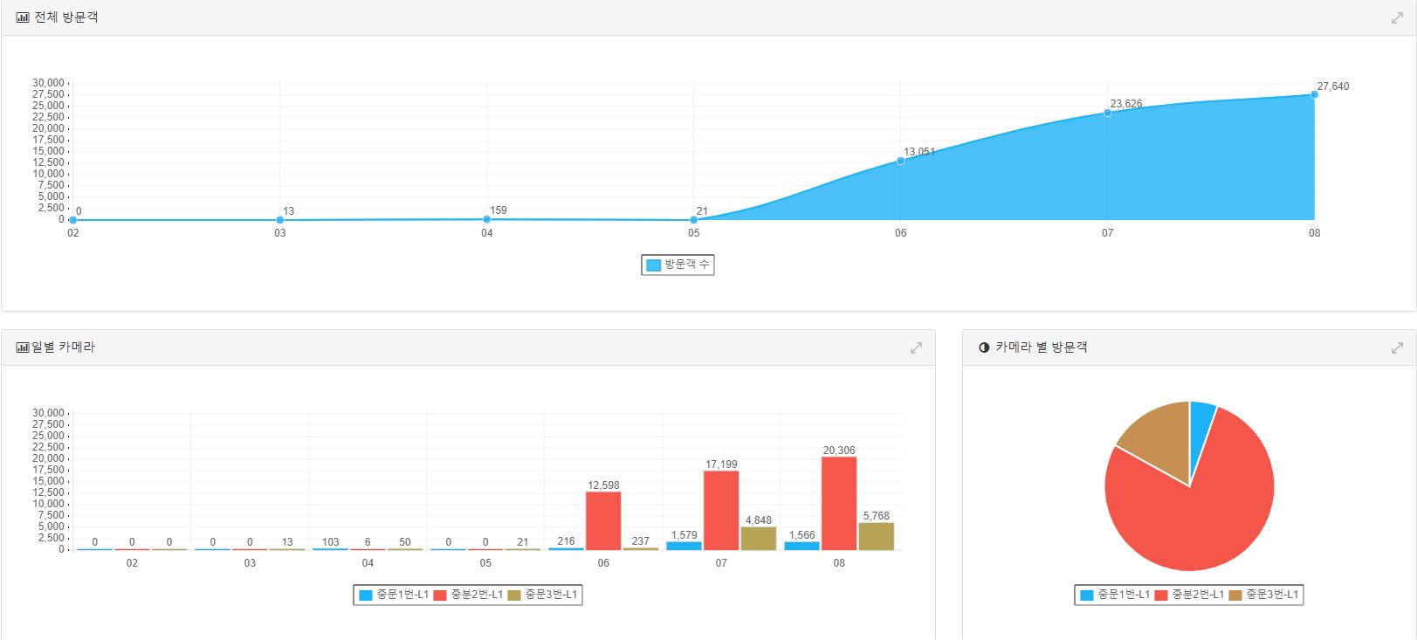The width and height of the screenshot is (1417, 640).
Task: Click the red 20,306 bar for day 08
Action: tap(839, 503)
